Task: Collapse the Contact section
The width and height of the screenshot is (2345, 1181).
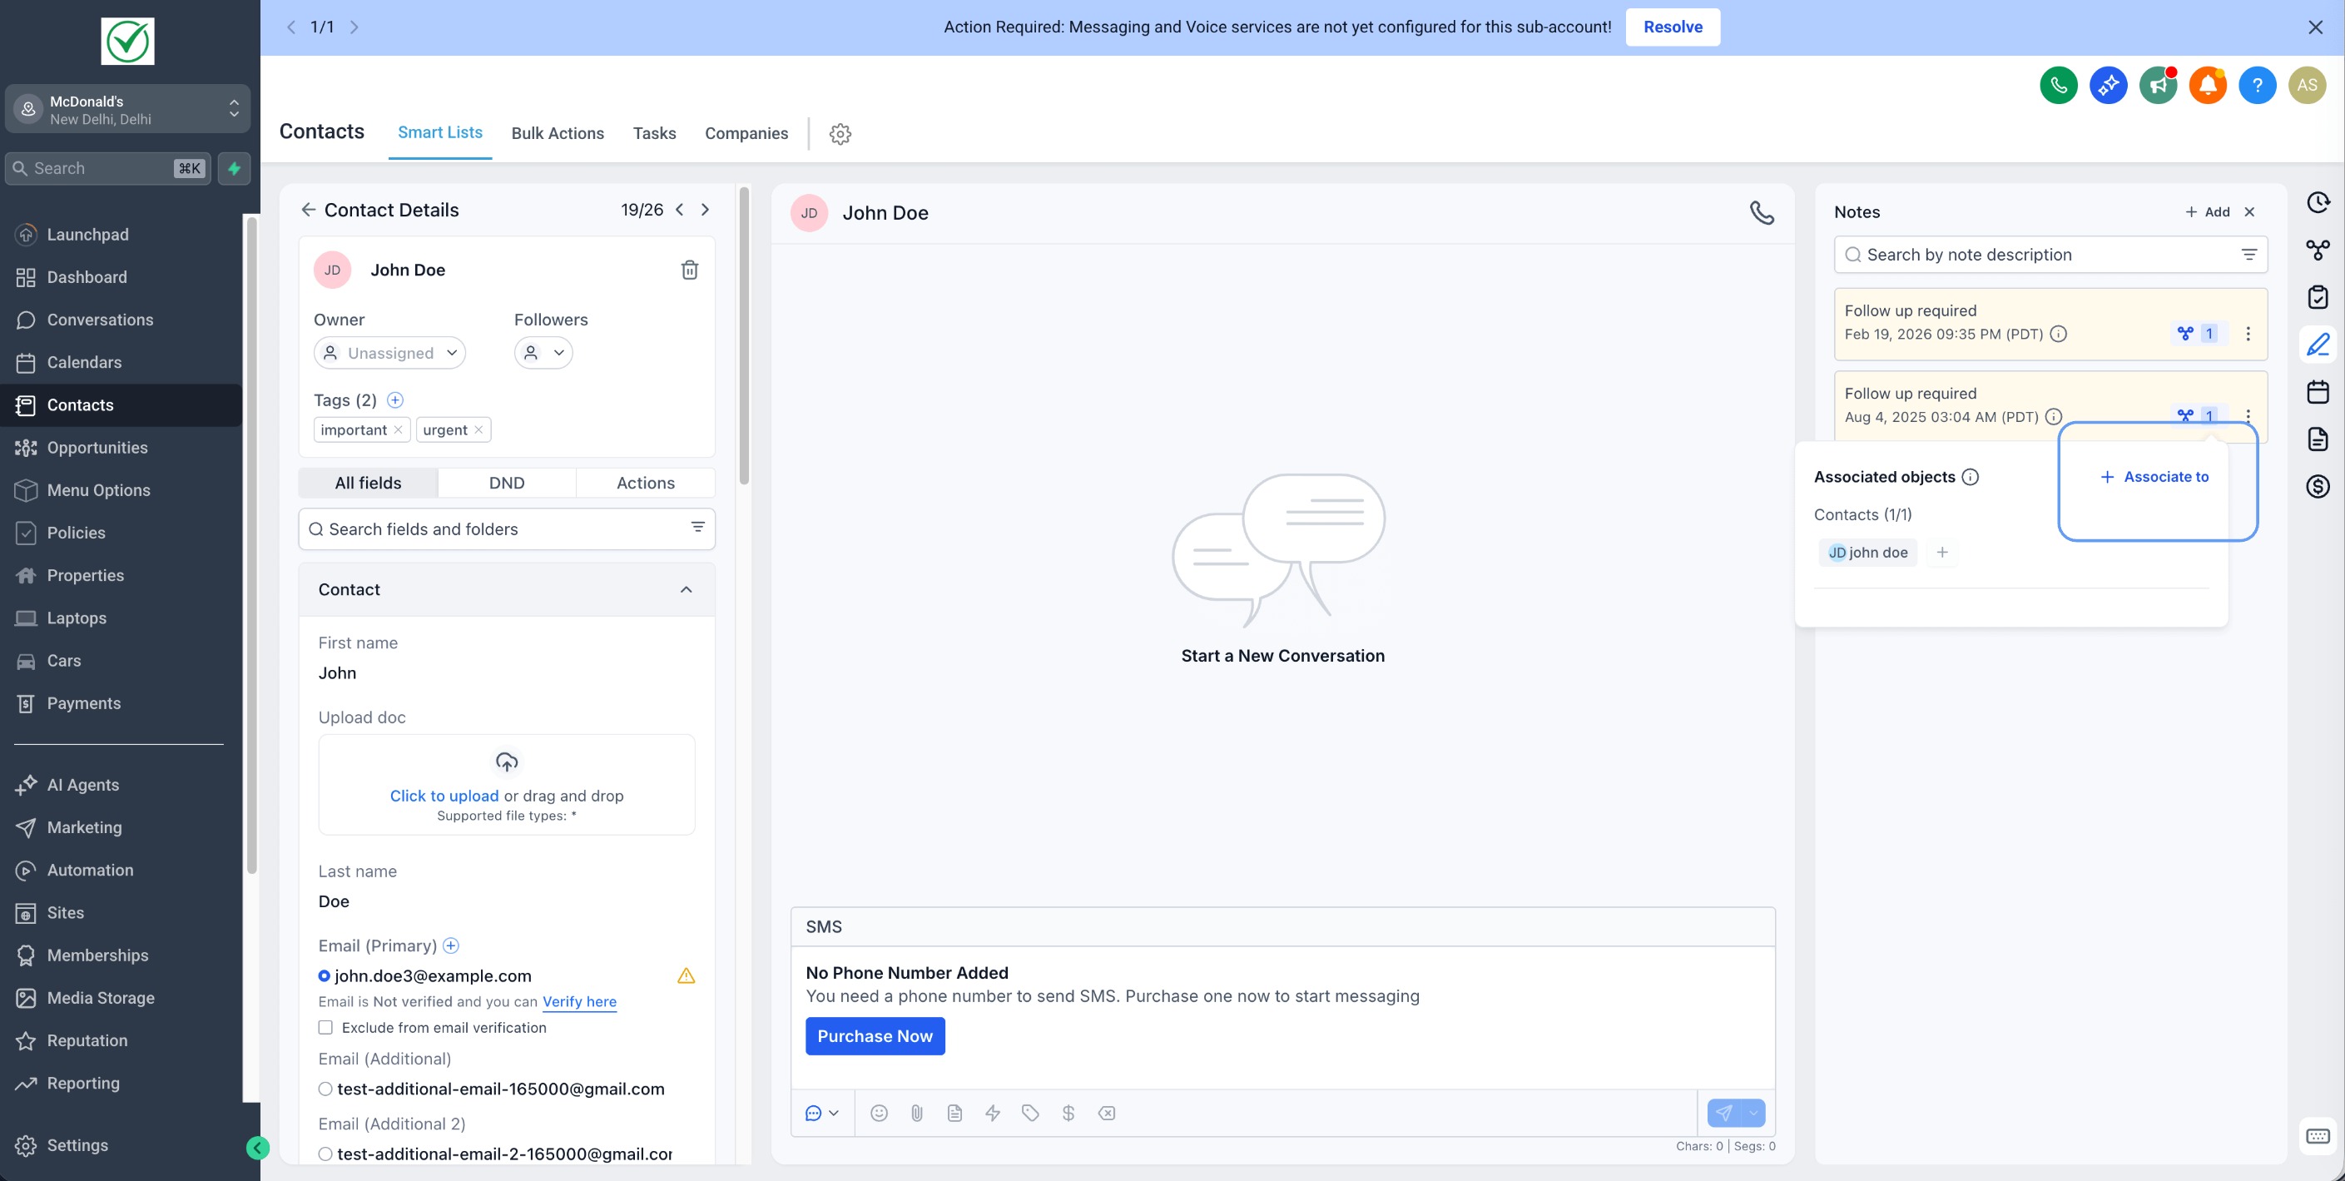Action: coord(686,589)
